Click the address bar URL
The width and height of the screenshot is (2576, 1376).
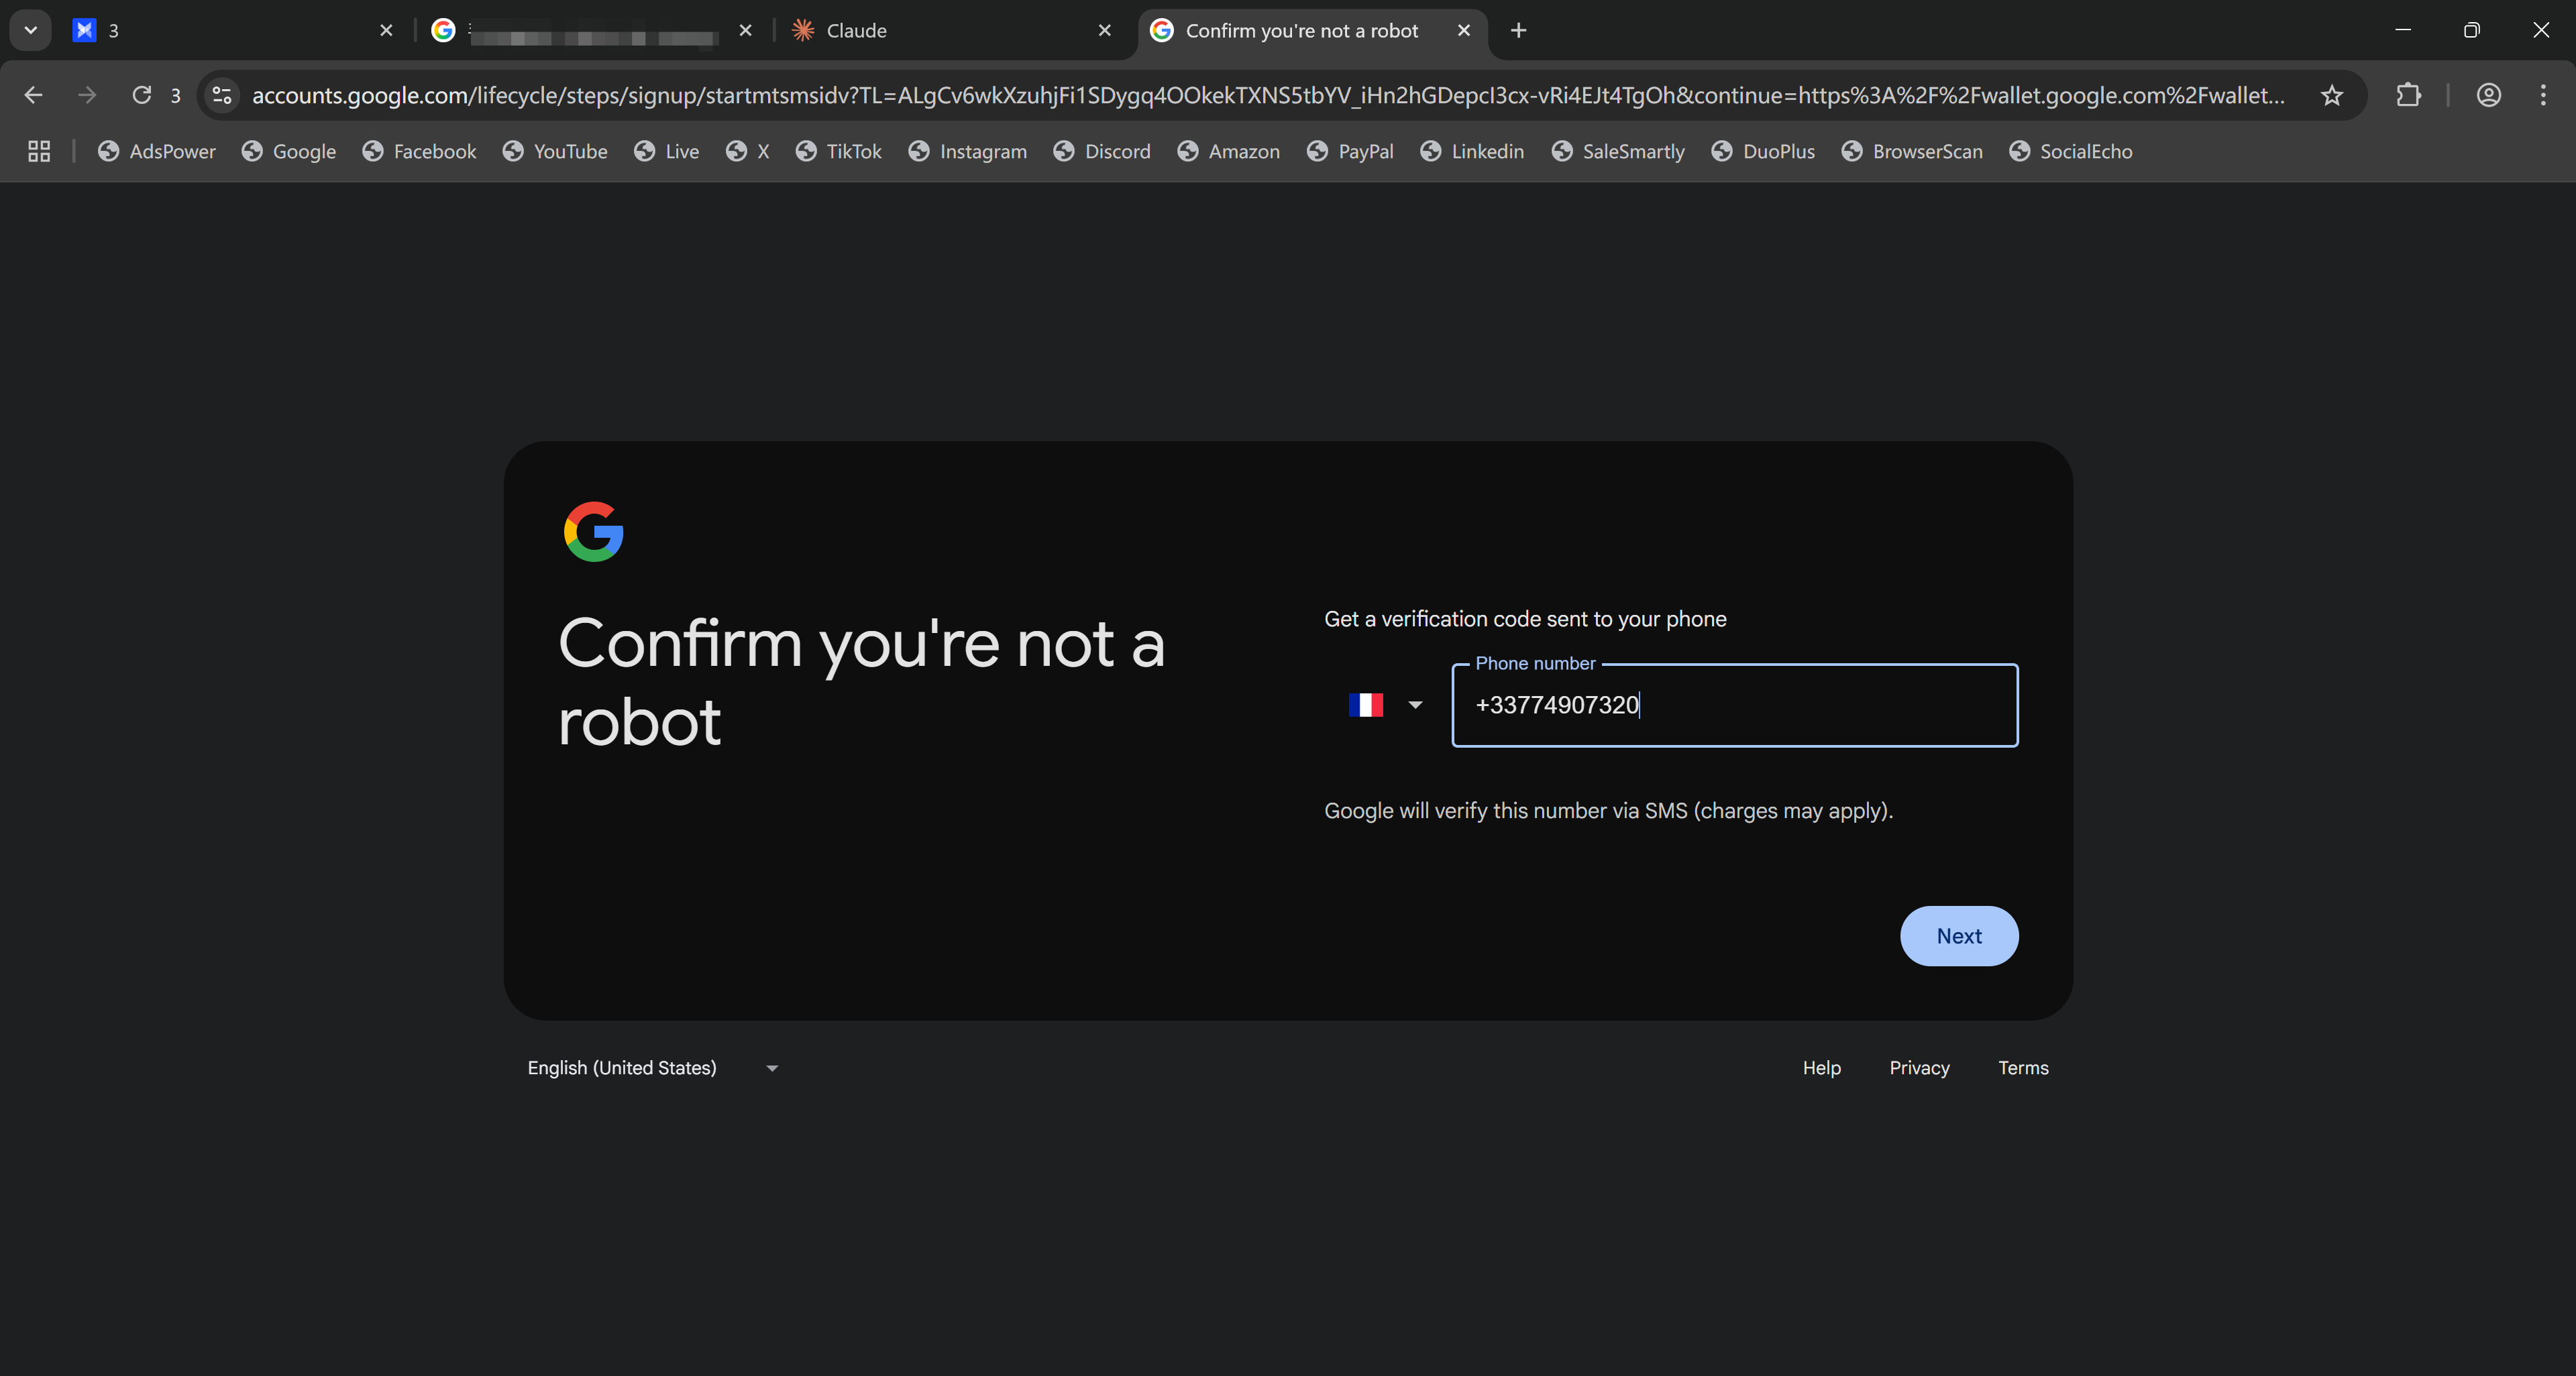pos(1268,95)
